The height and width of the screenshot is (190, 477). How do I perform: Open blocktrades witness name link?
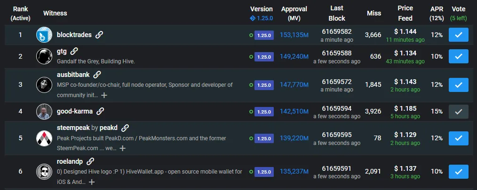74,35
